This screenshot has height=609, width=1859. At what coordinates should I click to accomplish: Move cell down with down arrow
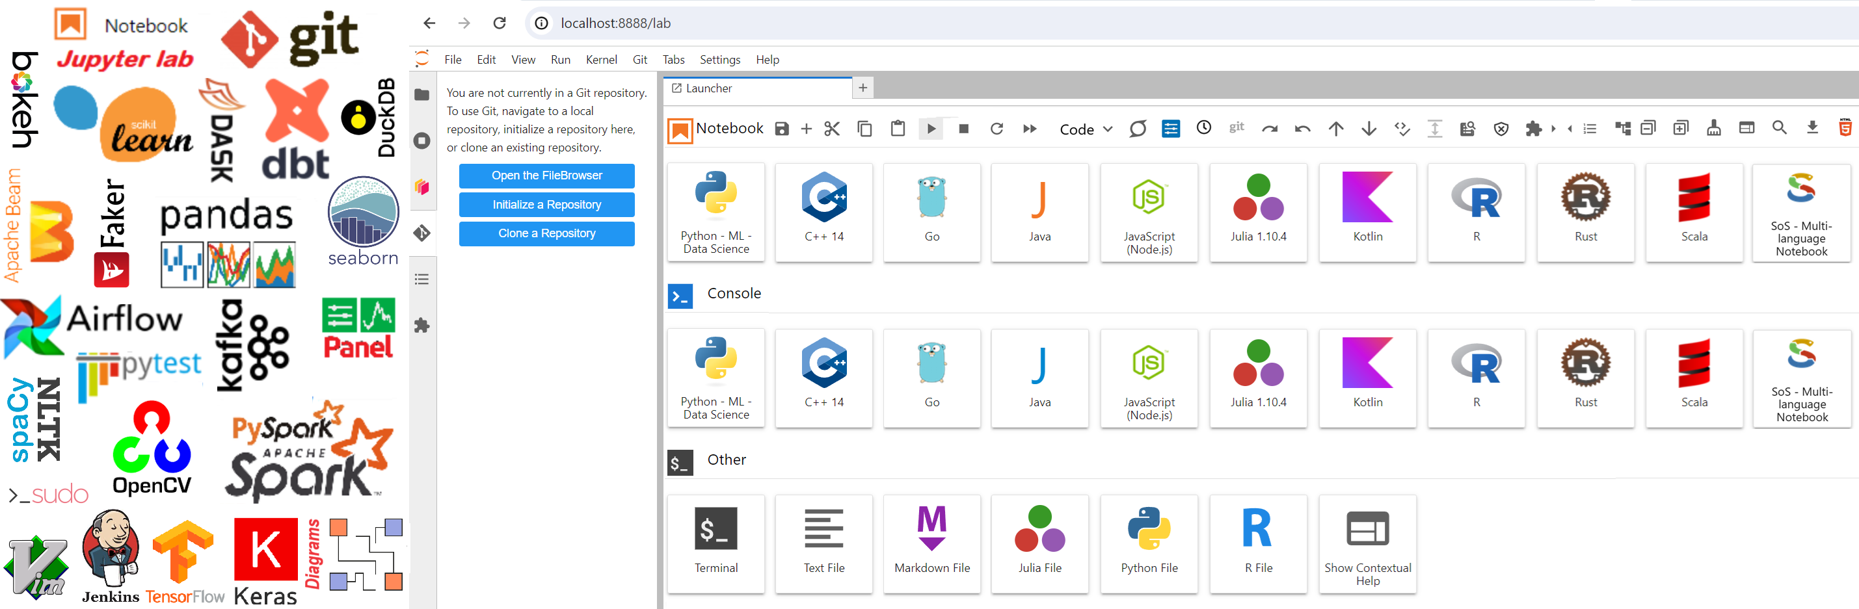point(1369,129)
